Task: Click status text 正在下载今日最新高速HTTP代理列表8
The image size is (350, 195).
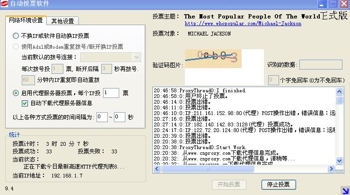Action: tap(74, 167)
